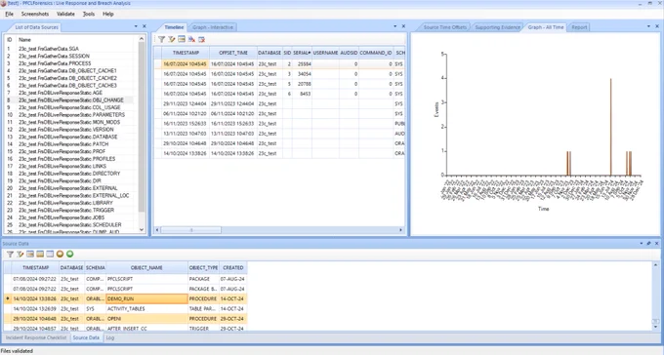Click the OPENI object name cell

[x=146, y=319]
